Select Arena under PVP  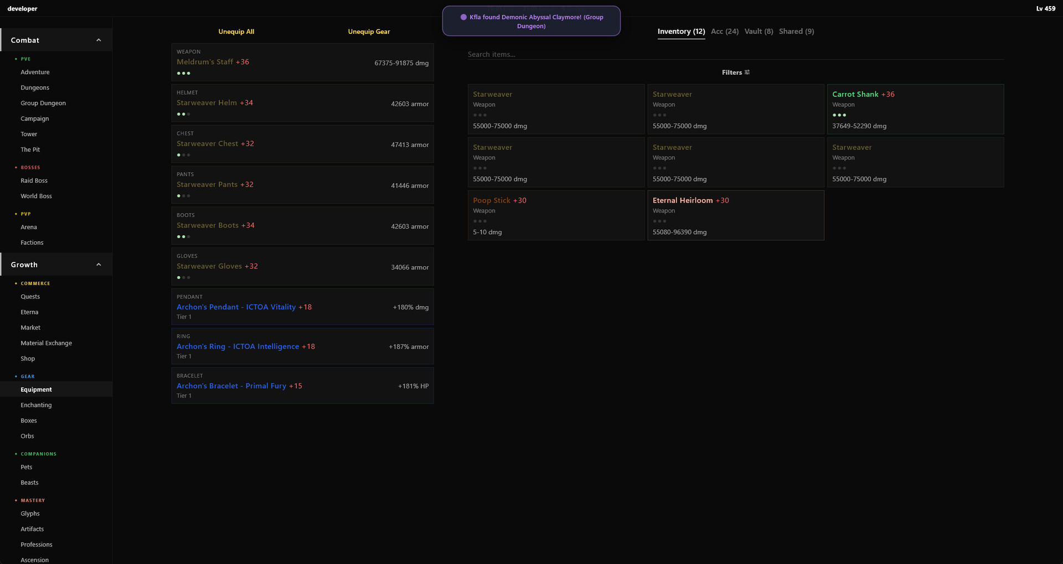(x=29, y=227)
